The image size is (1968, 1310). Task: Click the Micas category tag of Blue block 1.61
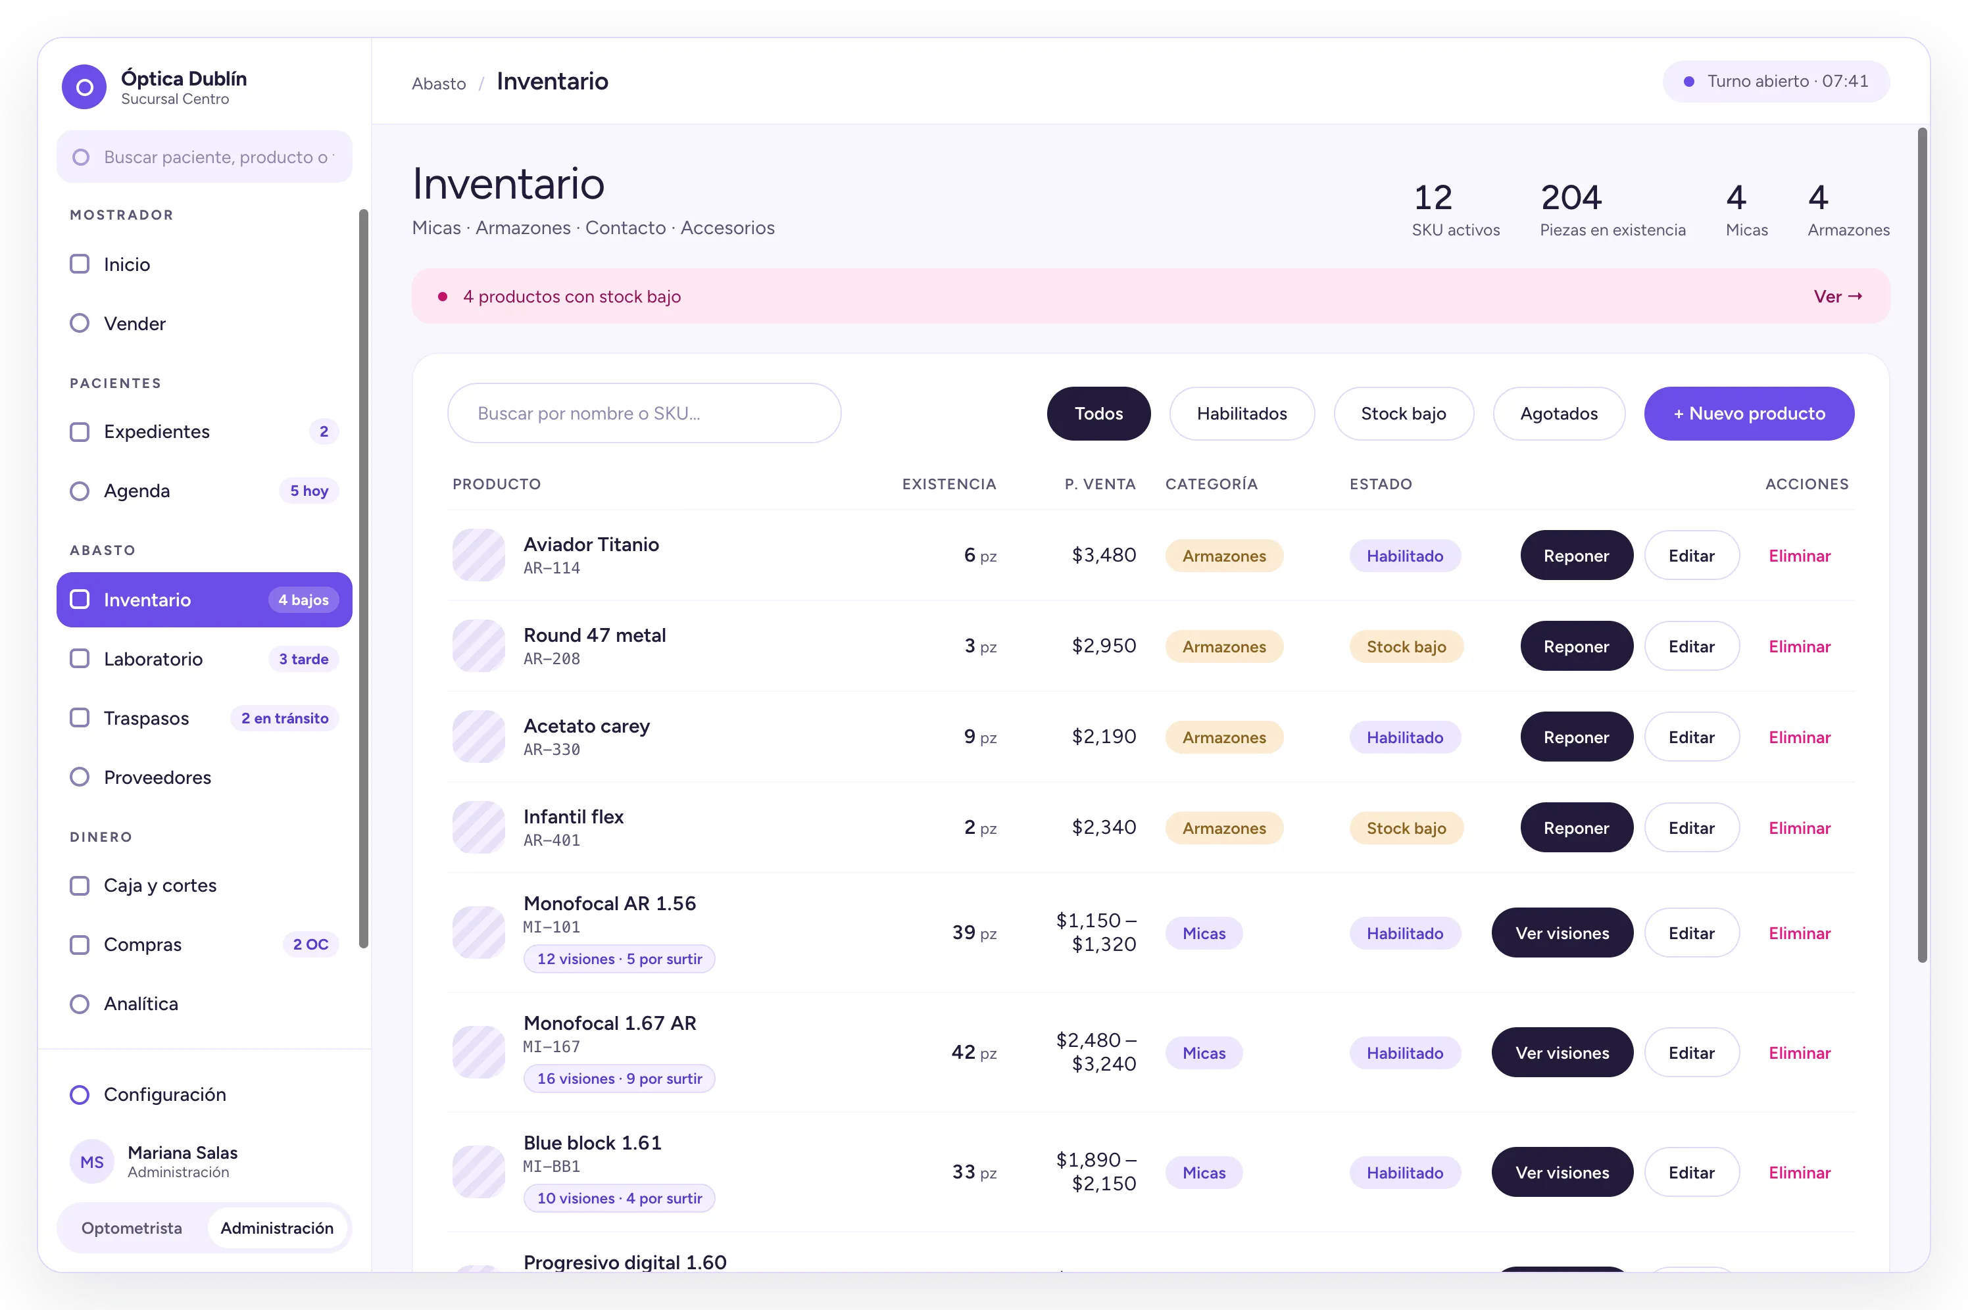pyautogui.click(x=1204, y=1172)
